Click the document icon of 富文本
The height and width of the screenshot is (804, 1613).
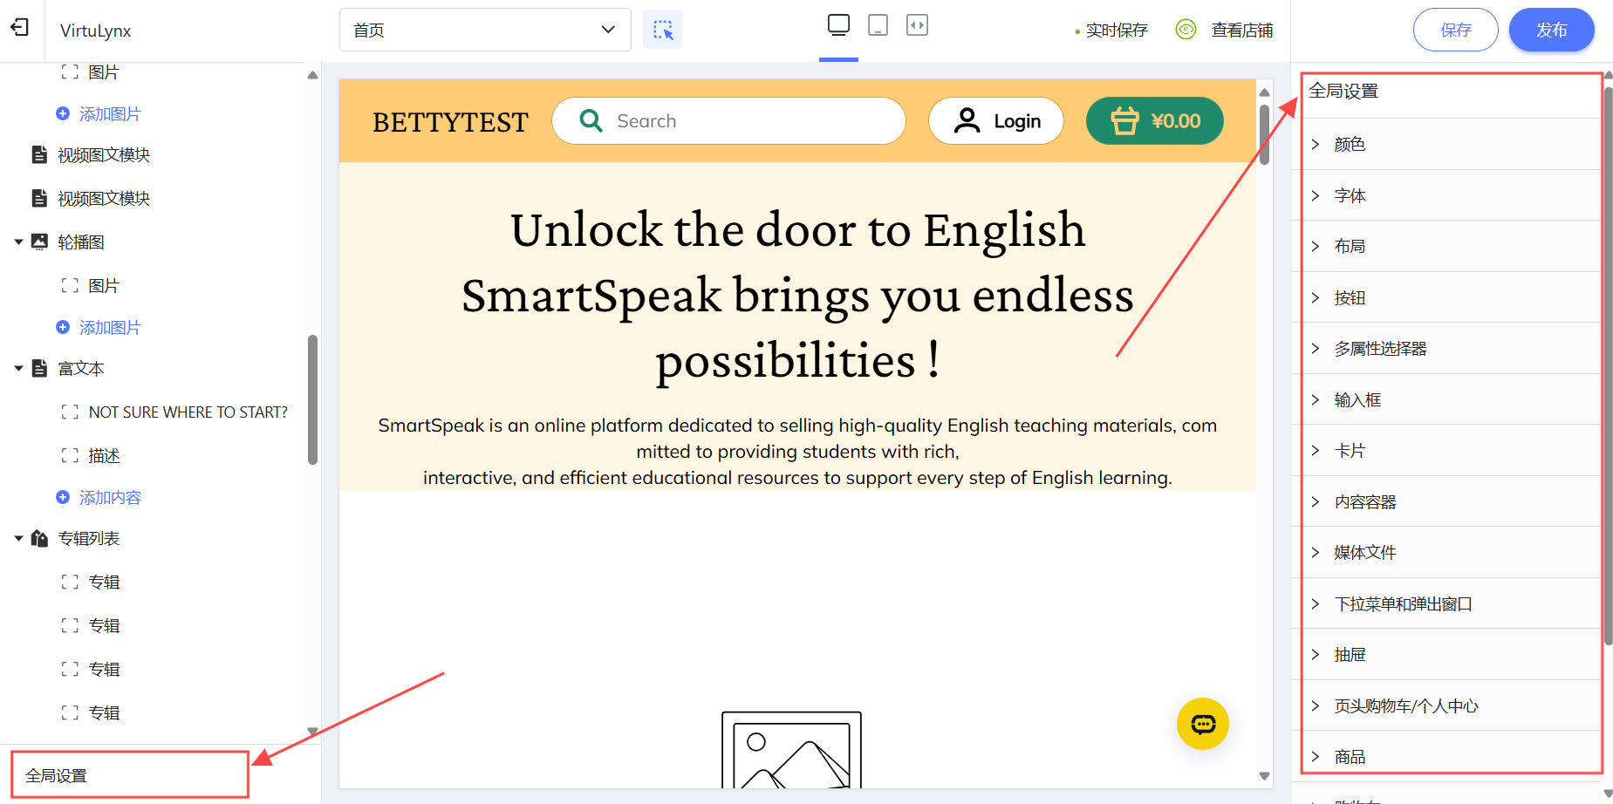39,368
